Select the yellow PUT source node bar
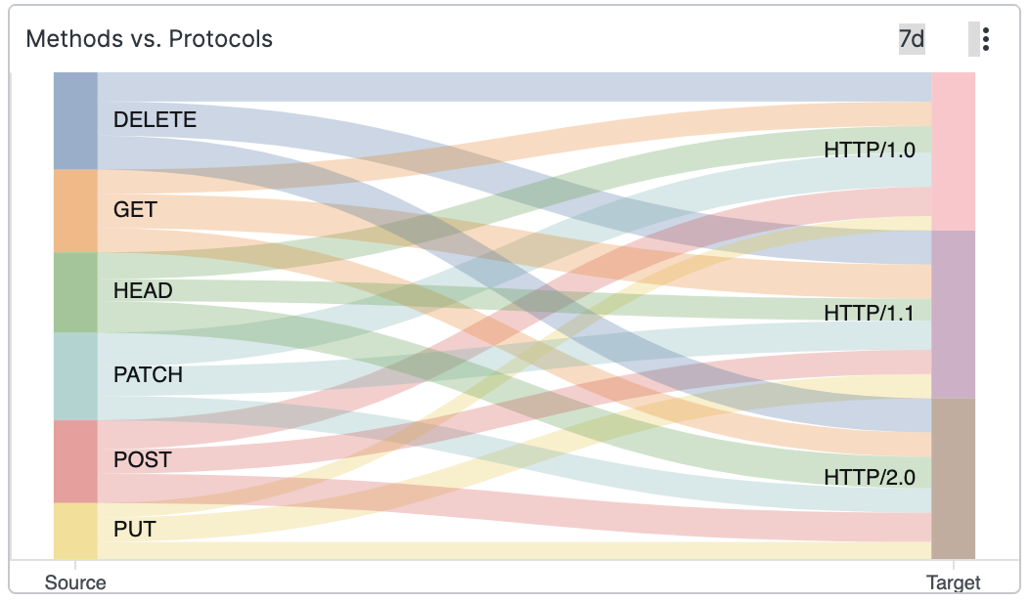1029x602 pixels. (75, 530)
